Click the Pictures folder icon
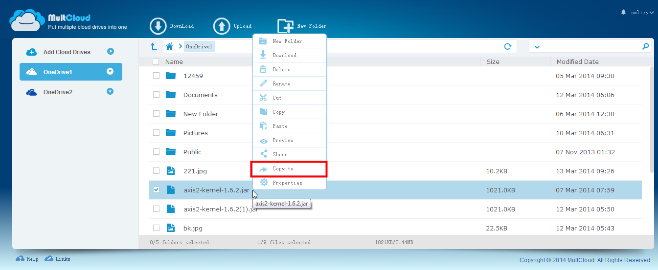658x270 pixels. point(170,133)
